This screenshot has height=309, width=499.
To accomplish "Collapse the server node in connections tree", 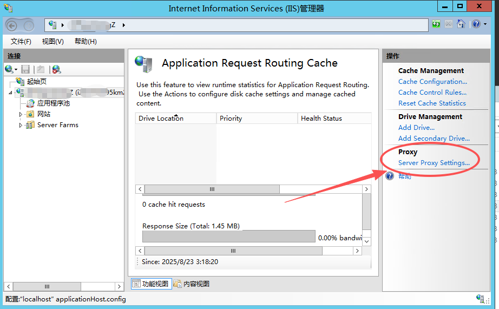I will [10, 93].
